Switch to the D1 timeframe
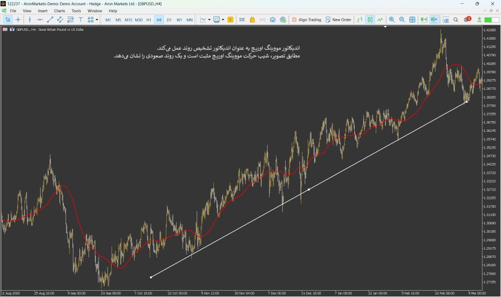Screen dimensions: 501x297 click(x=169, y=20)
